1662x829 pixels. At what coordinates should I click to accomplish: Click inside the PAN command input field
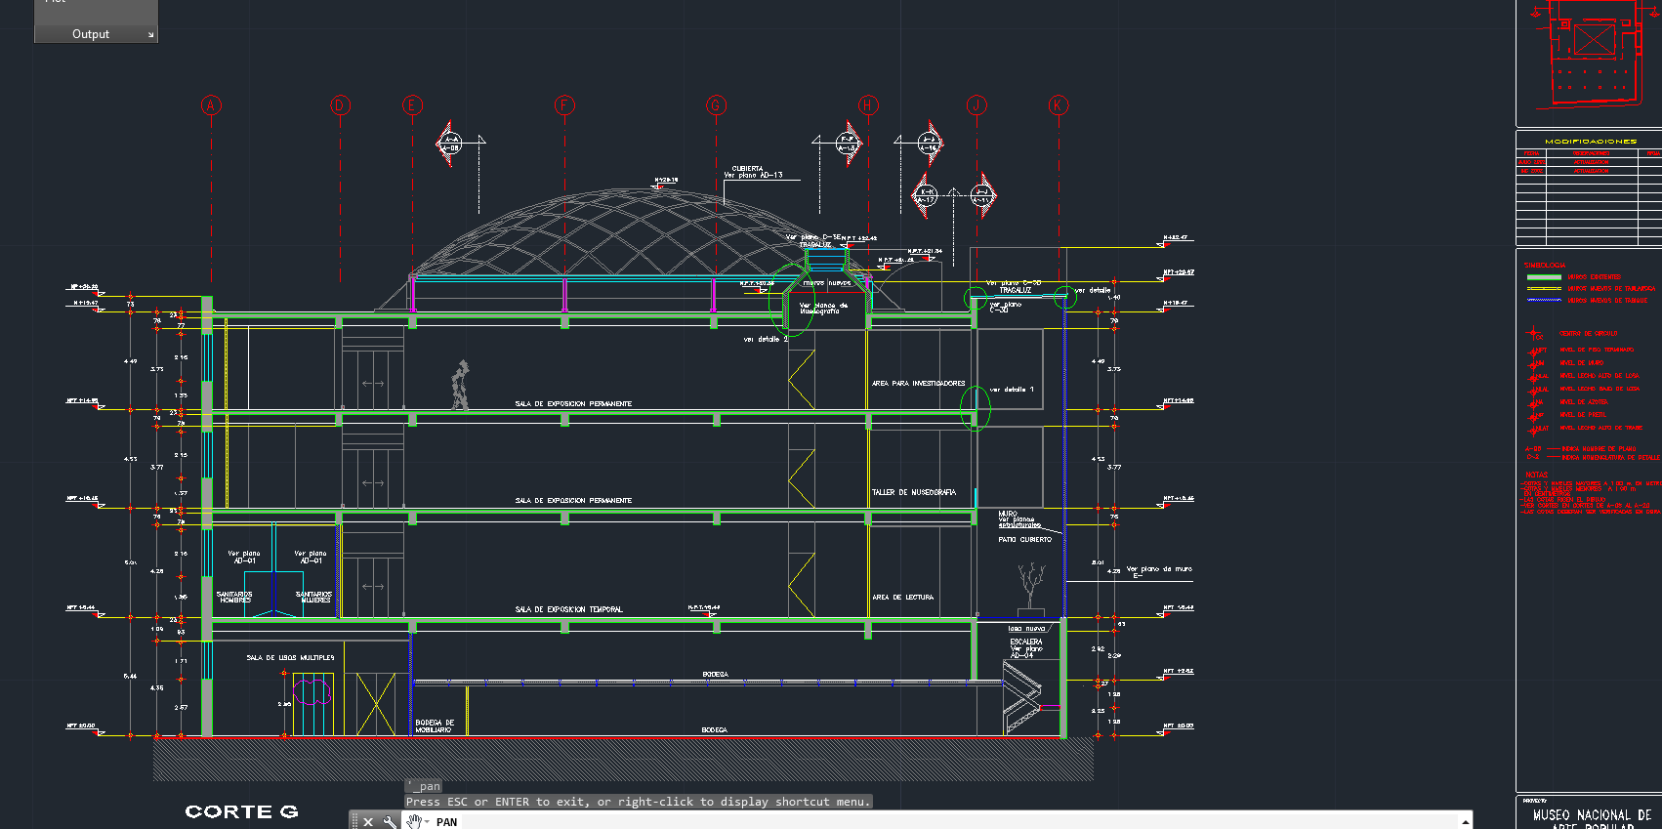[879, 822]
